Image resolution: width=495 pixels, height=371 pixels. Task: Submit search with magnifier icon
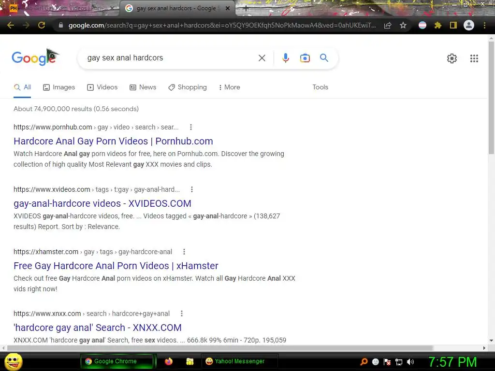tap(324, 58)
